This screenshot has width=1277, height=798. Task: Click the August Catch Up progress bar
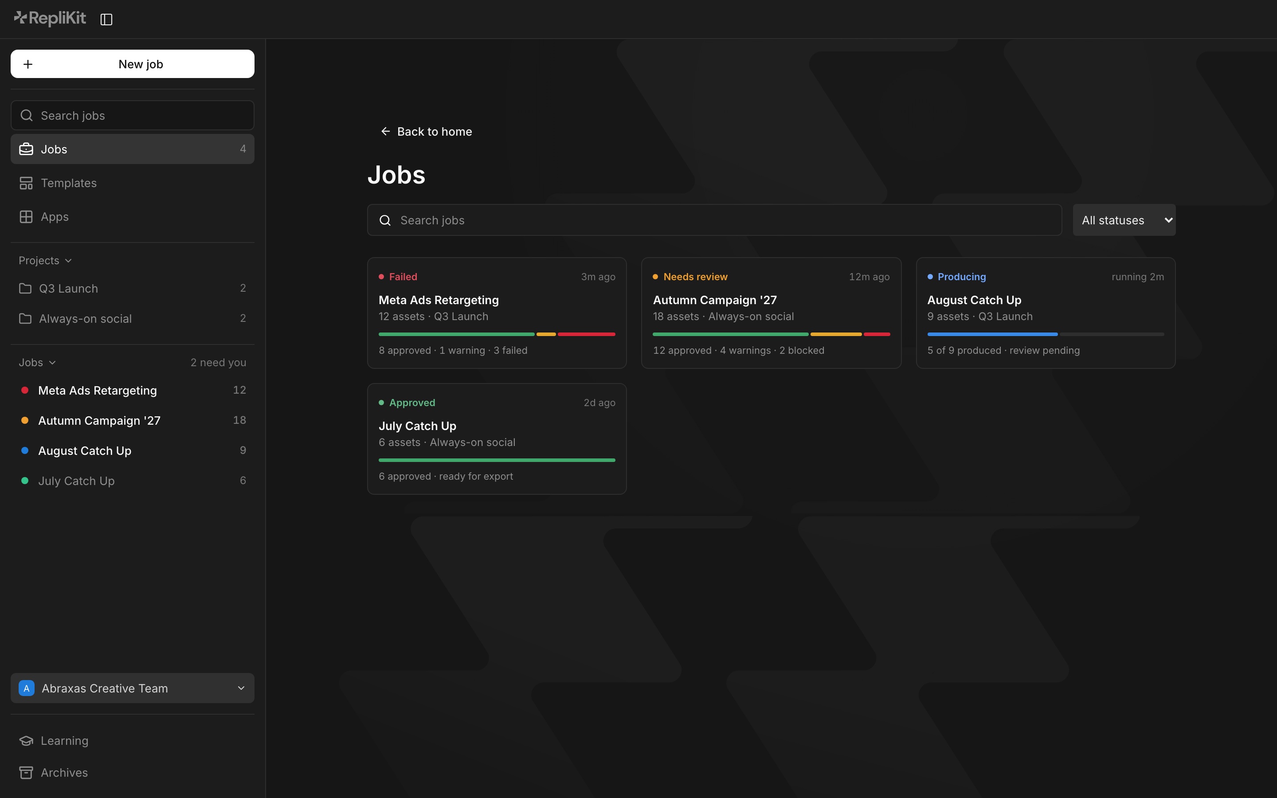[1046, 334]
